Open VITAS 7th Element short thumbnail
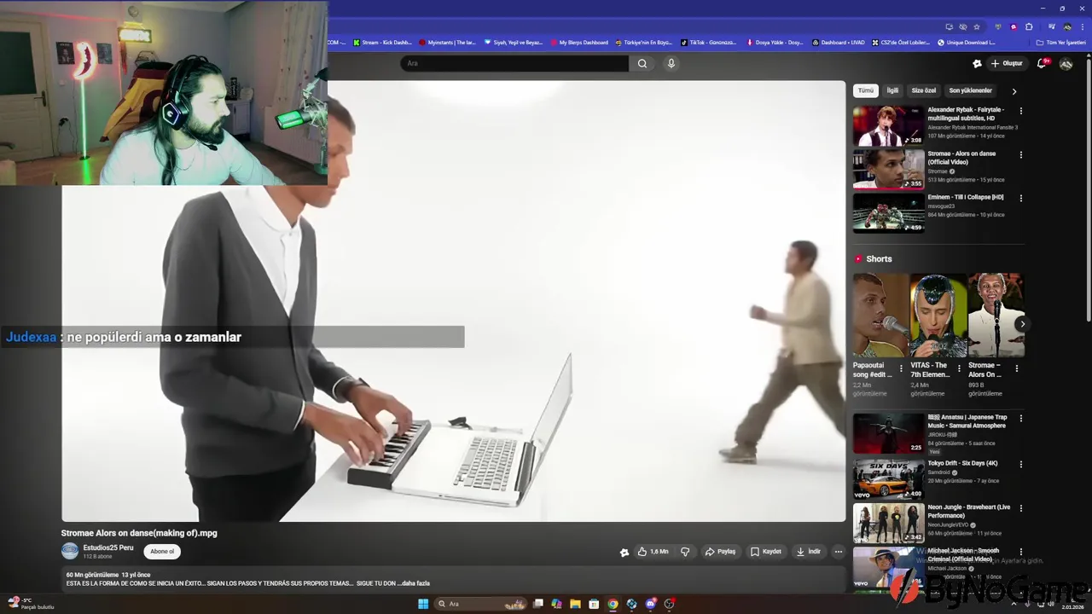 point(938,315)
